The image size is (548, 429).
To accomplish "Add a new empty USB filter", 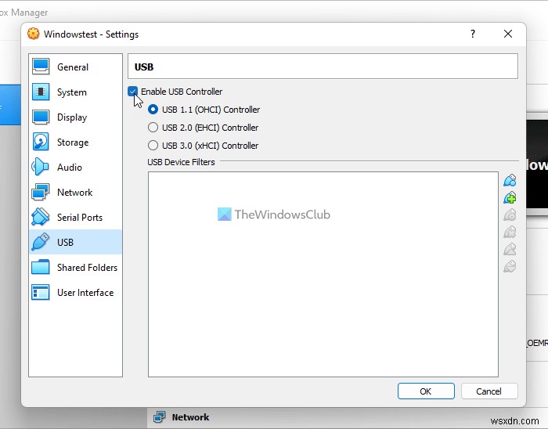I will (x=510, y=181).
